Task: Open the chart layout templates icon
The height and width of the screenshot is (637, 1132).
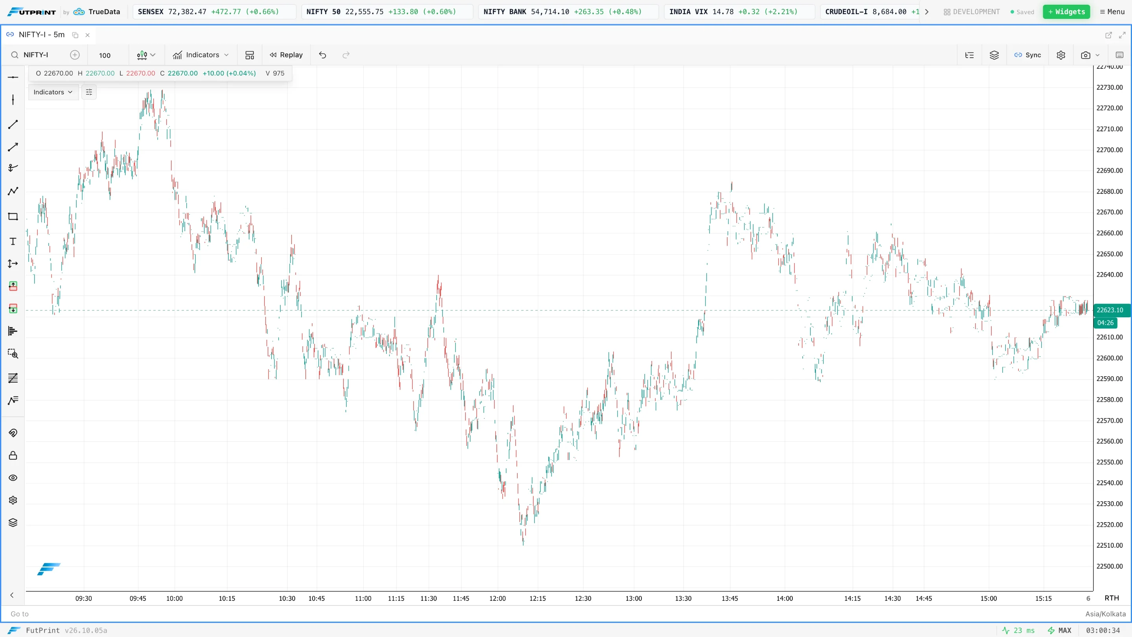Action: [250, 55]
